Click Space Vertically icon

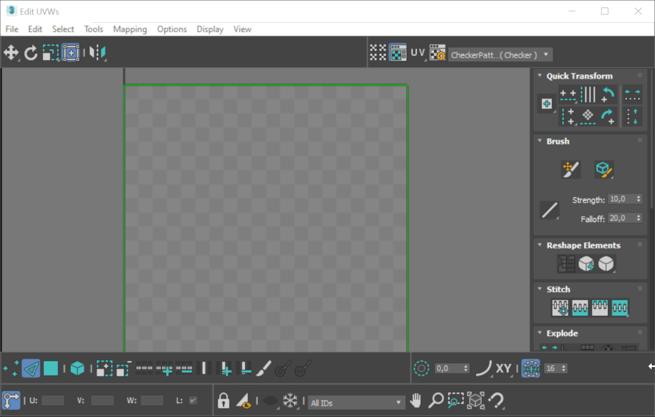point(633,116)
